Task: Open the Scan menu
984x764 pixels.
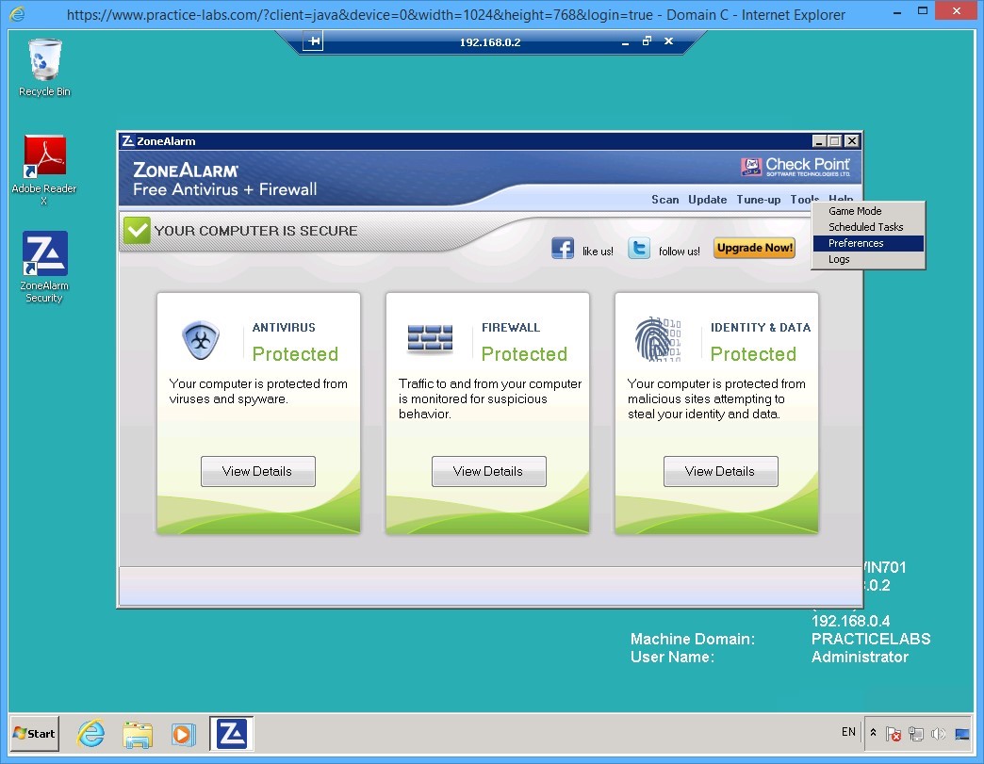Action: pos(664,200)
